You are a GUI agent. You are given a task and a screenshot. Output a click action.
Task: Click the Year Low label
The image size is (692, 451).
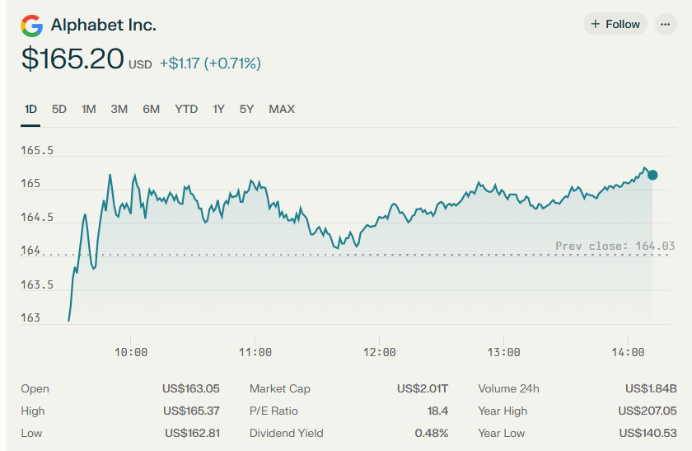click(502, 433)
